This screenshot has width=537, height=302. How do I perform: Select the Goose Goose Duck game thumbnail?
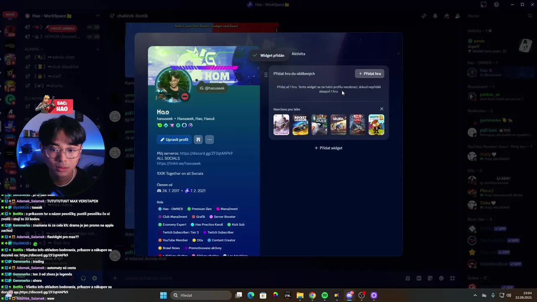[319, 125]
